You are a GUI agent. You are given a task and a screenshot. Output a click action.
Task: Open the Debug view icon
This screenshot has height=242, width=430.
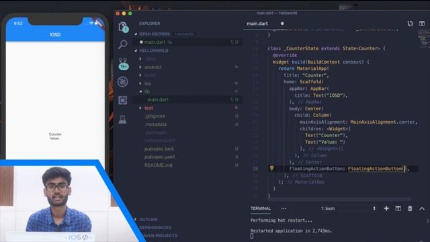pyautogui.click(x=122, y=82)
